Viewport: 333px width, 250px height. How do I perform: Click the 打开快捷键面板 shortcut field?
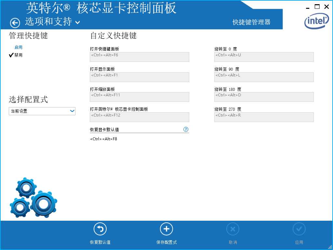140,57
